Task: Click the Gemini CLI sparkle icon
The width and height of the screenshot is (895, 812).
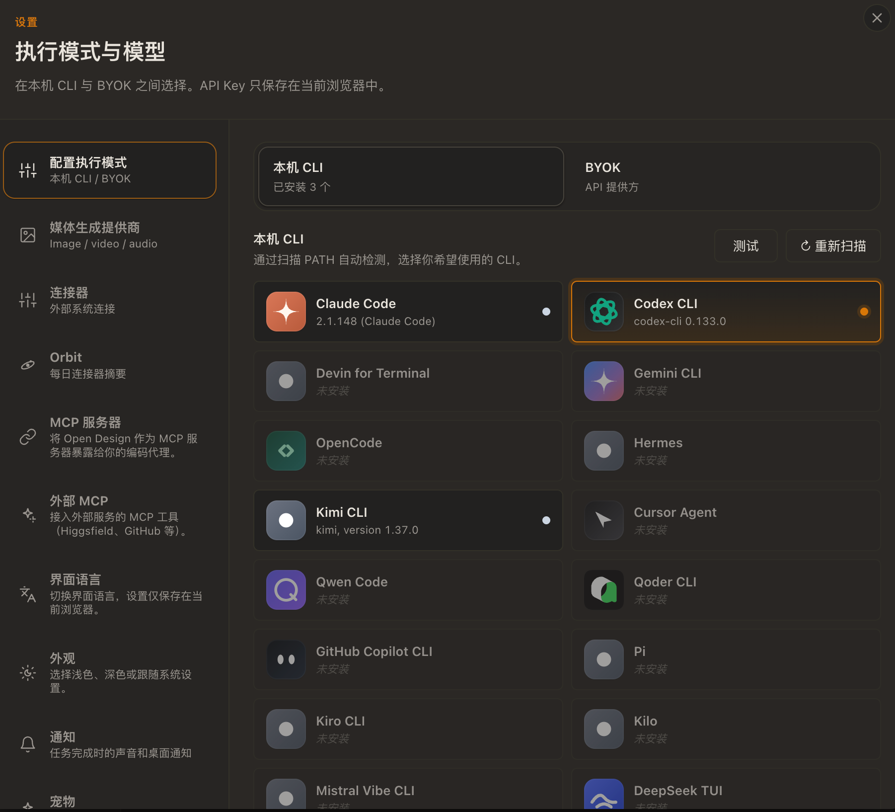Action: point(604,381)
